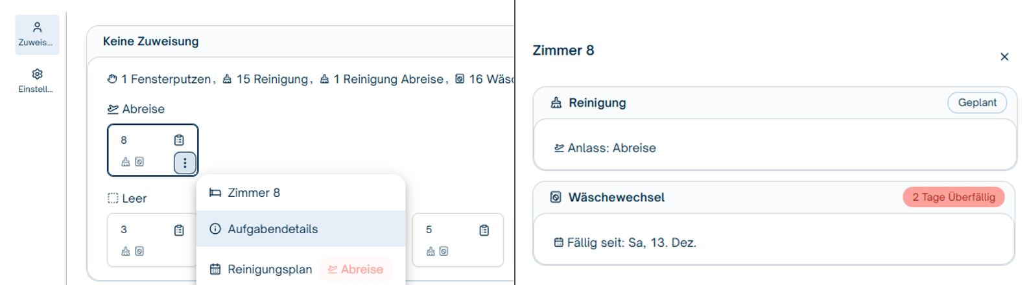Click the Geplant status badge

coord(976,103)
